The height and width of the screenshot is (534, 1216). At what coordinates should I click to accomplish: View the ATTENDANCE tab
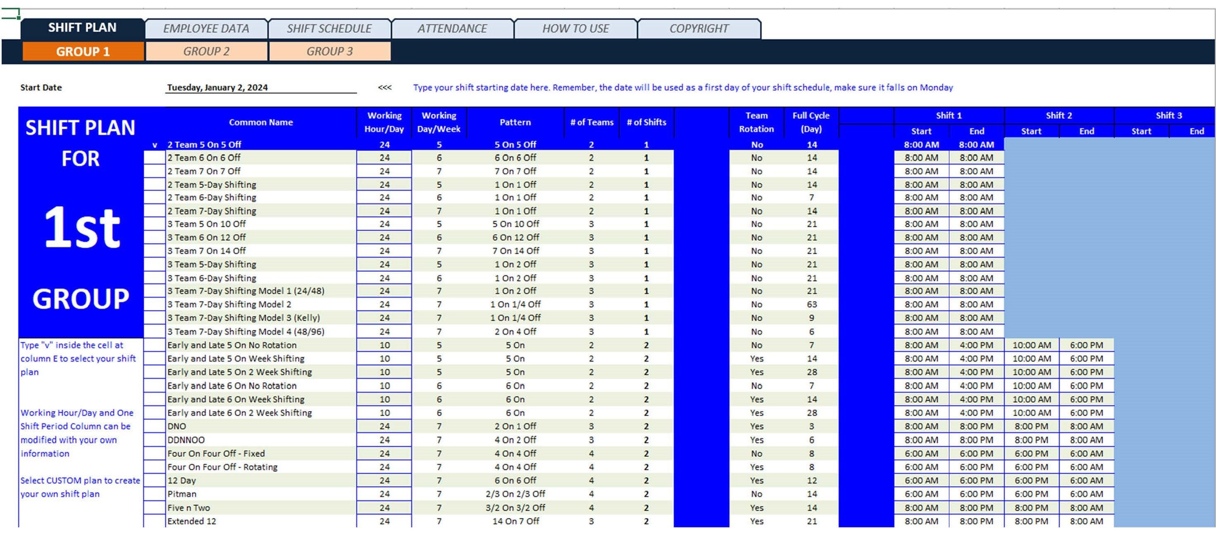(x=452, y=28)
